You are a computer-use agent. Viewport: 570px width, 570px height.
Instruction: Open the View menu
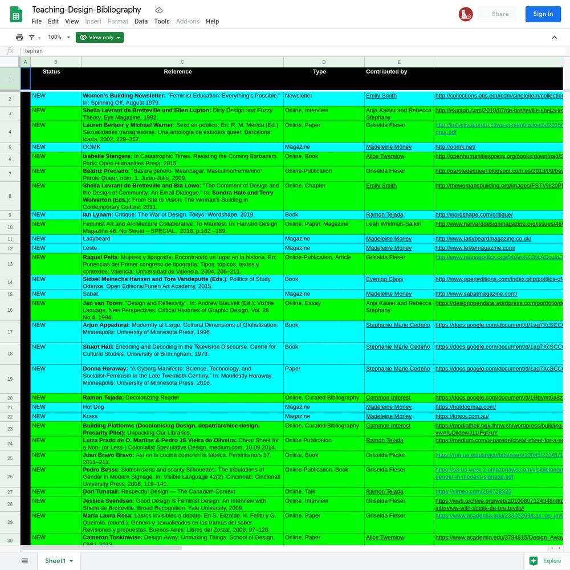[72, 22]
